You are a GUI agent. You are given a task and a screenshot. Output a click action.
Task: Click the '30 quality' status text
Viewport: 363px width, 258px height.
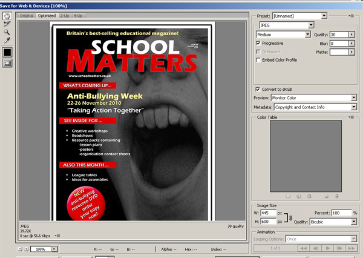235,227
